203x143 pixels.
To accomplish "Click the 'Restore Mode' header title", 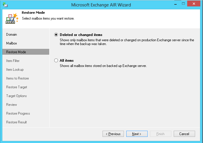I will (33, 13).
